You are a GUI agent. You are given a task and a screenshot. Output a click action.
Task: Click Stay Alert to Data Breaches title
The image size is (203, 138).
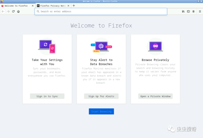coord(101,62)
